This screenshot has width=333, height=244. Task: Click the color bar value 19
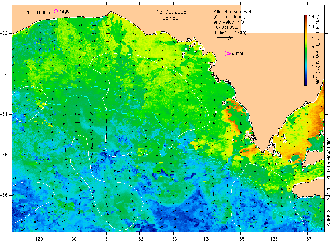(311, 17)
